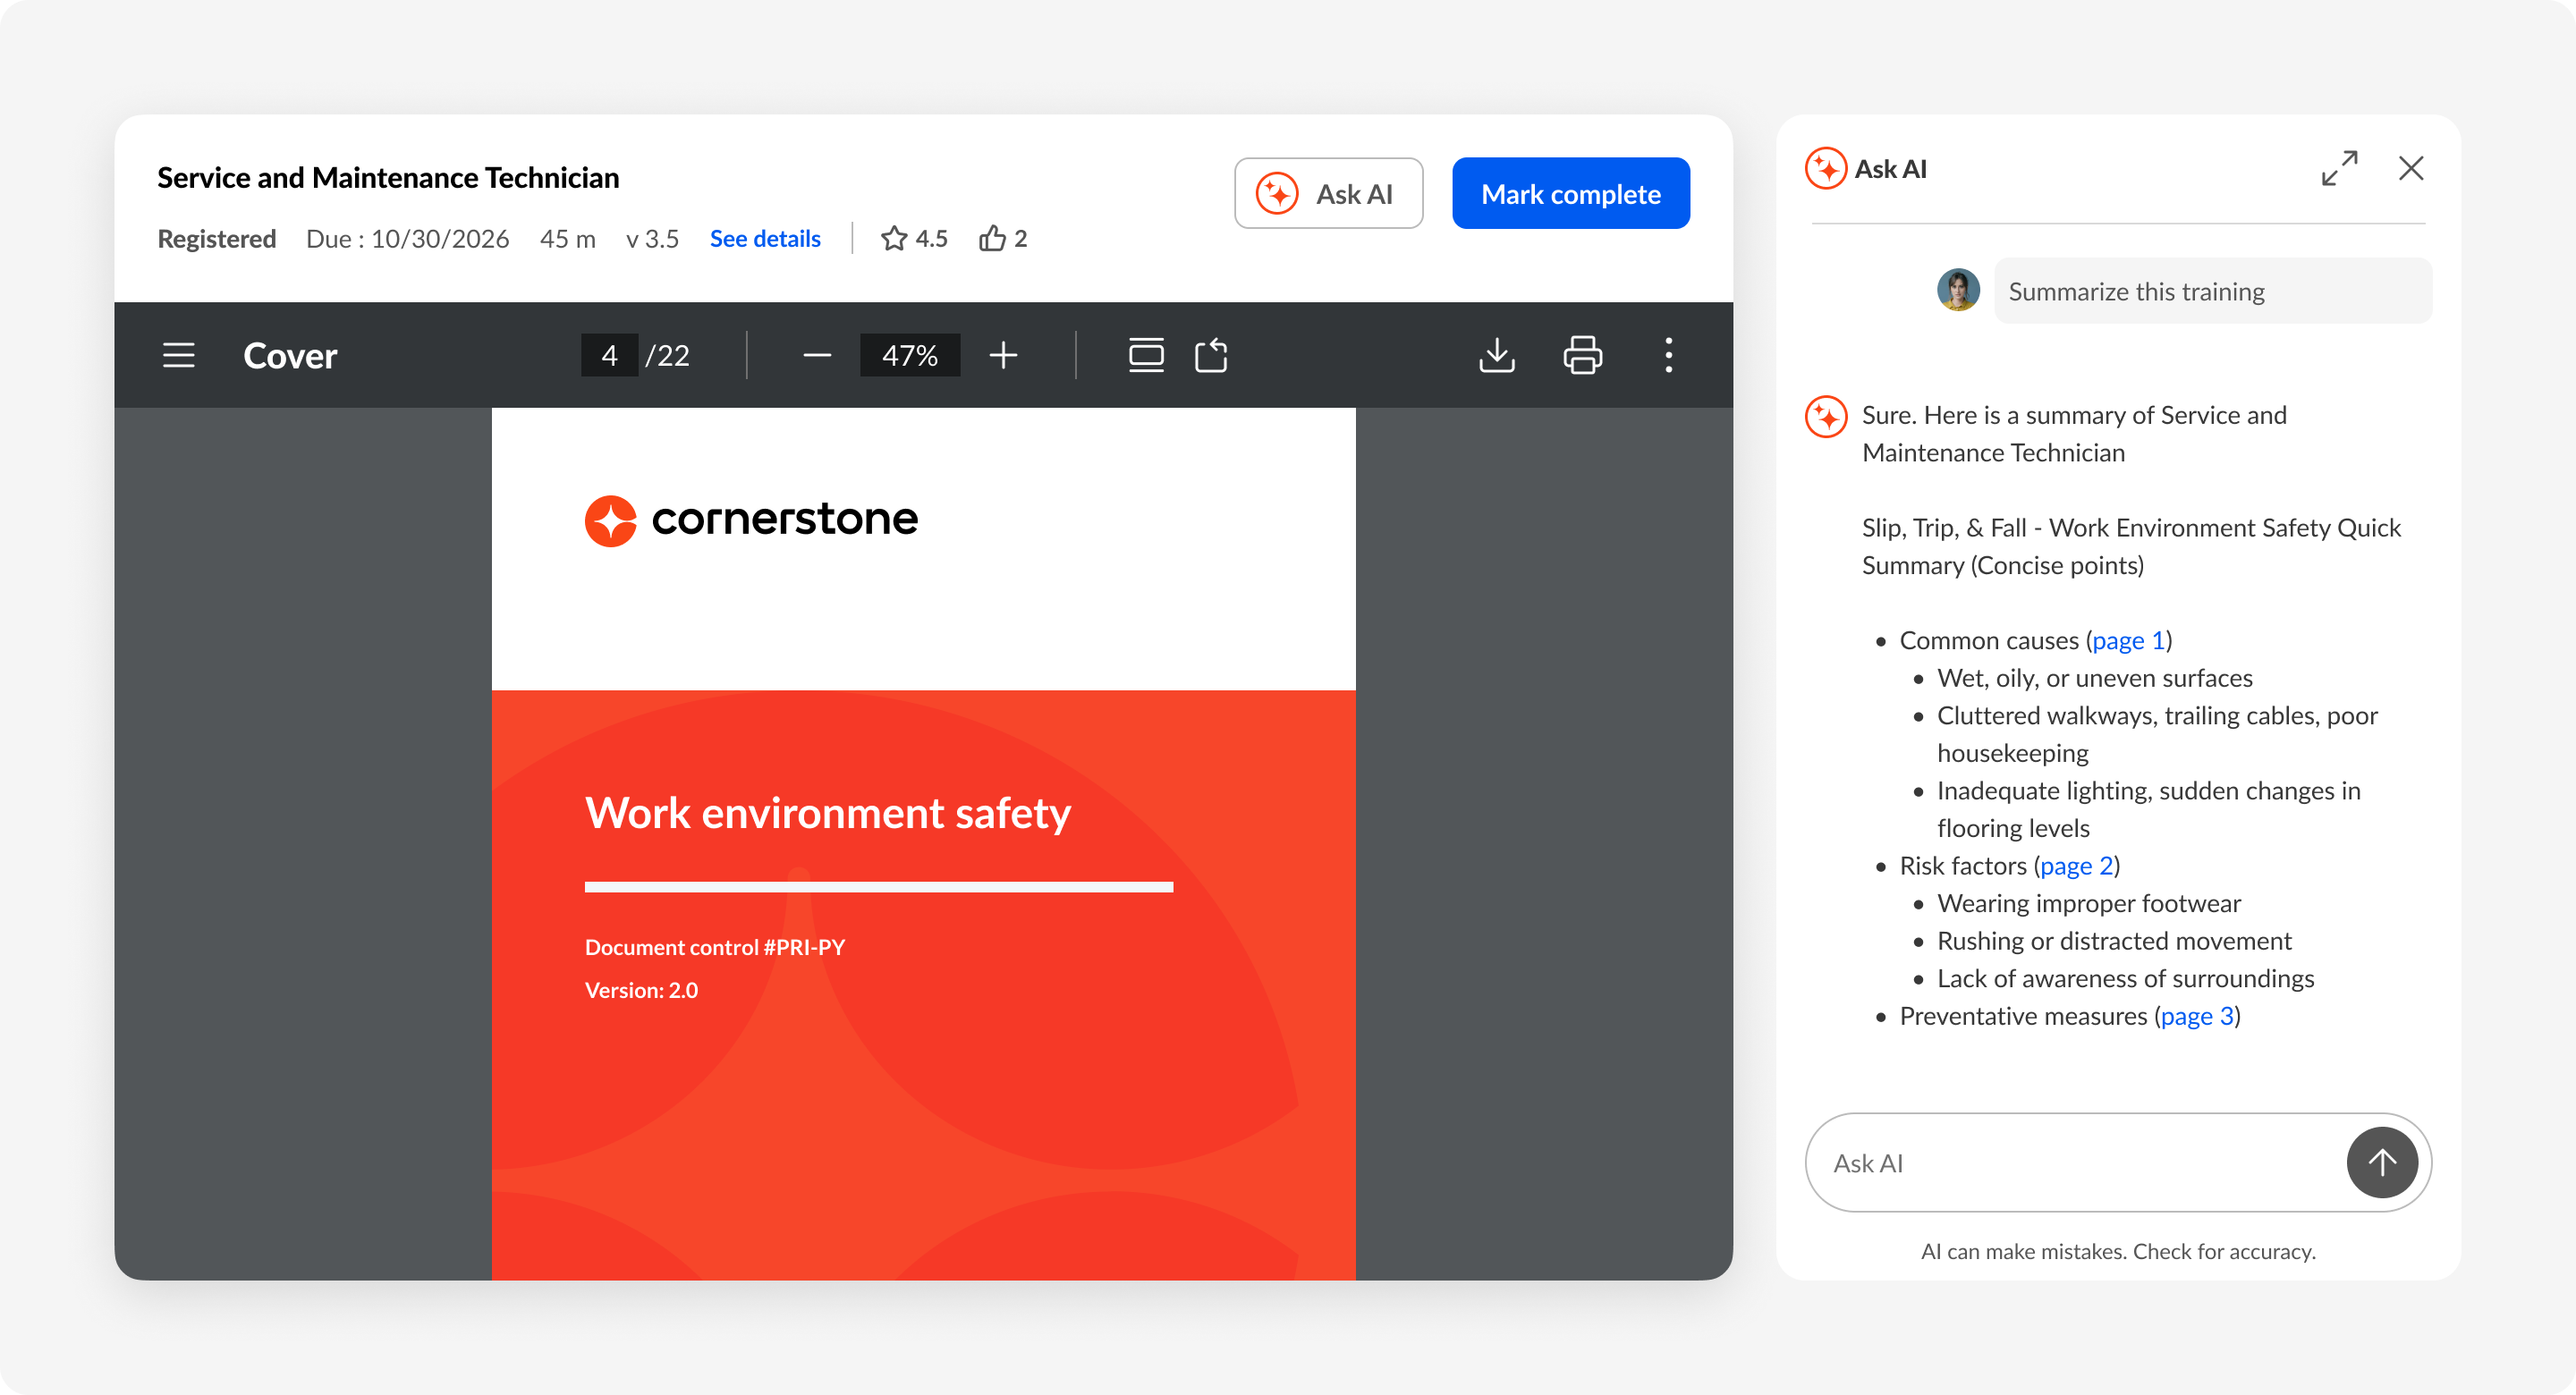Download the PDF document
The height and width of the screenshot is (1395, 2576).
coord(1496,355)
